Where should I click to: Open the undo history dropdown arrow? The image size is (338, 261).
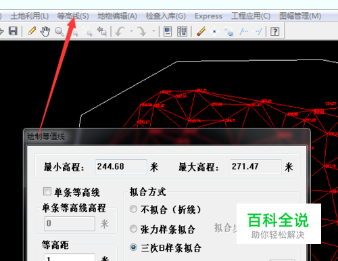(x=132, y=31)
